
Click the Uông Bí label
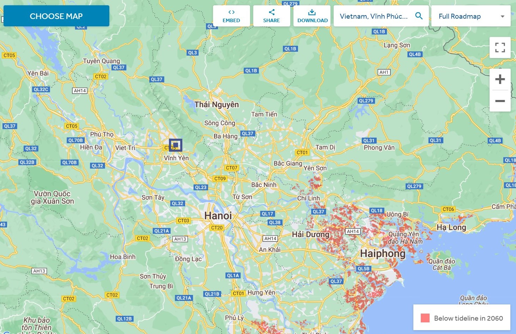click(x=397, y=214)
